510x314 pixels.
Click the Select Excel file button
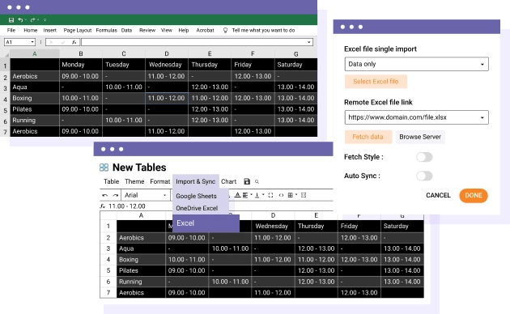click(376, 82)
